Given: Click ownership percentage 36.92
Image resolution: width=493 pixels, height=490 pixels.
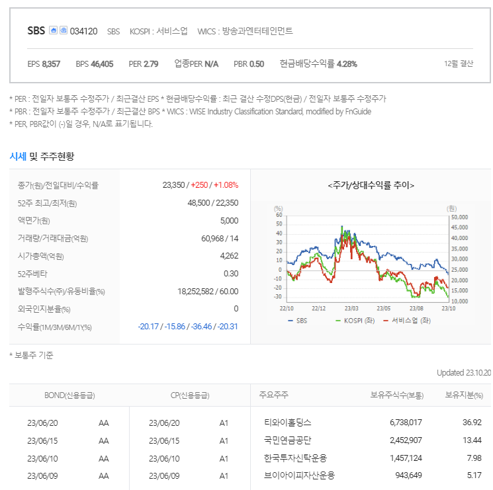Looking at the screenshot, I should point(472,423).
